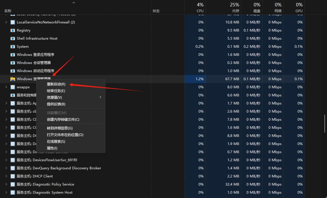Select the Shell Infrastructure Host process icon
Image resolution: width=327 pixels, height=198 pixels.
(13, 39)
